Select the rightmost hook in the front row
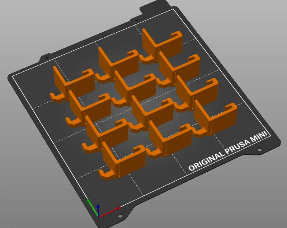Screen dimensions: 287x228 pos(216,119)
